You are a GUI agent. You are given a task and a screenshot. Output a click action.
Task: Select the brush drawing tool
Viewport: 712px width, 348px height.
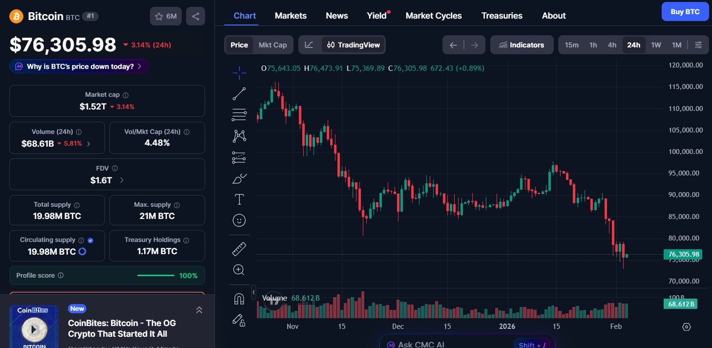[239, 178]
